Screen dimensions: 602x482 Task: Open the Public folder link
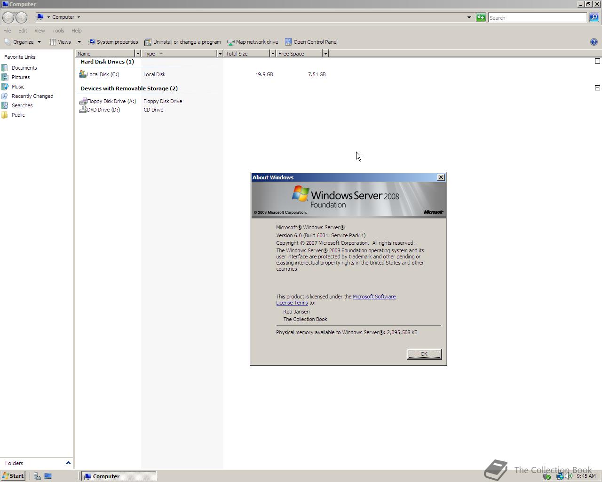click(18, 115)
